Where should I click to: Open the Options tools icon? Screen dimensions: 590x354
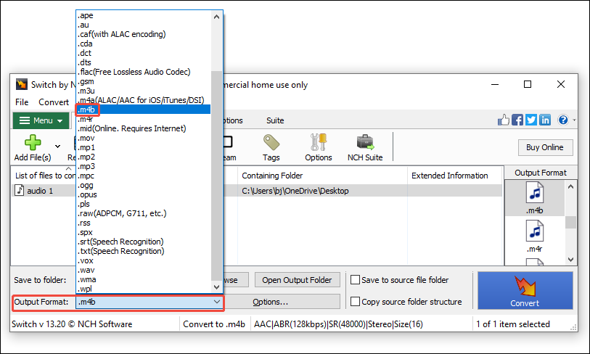click(x=319, y=143)
